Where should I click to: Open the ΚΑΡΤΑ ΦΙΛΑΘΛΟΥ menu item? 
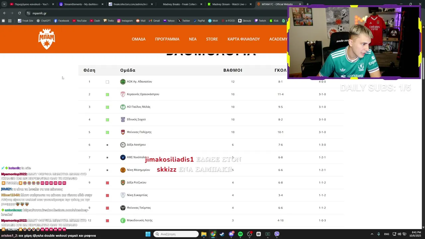(244, 39)
